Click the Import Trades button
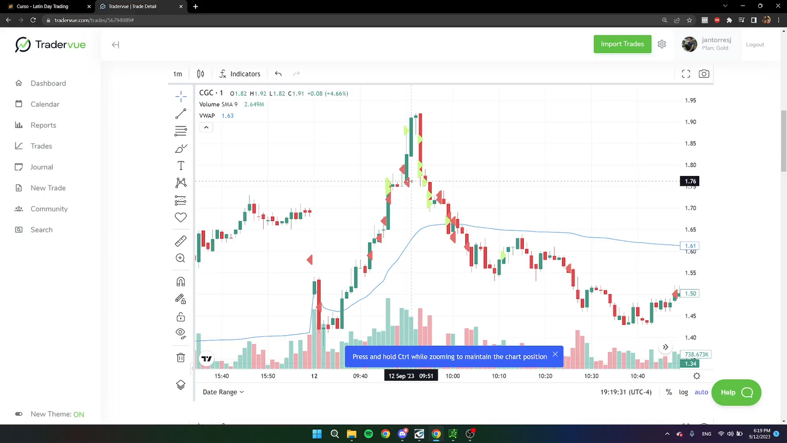The height and width of the screenshot is (443, 787). 623,44
